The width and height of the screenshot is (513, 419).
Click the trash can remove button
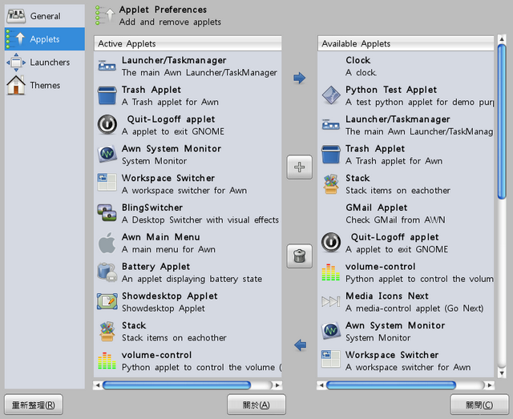tap(299, 256)
